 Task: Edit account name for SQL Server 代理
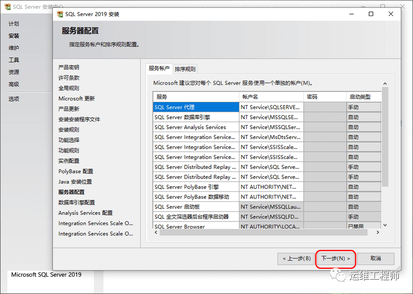[271, 107]
